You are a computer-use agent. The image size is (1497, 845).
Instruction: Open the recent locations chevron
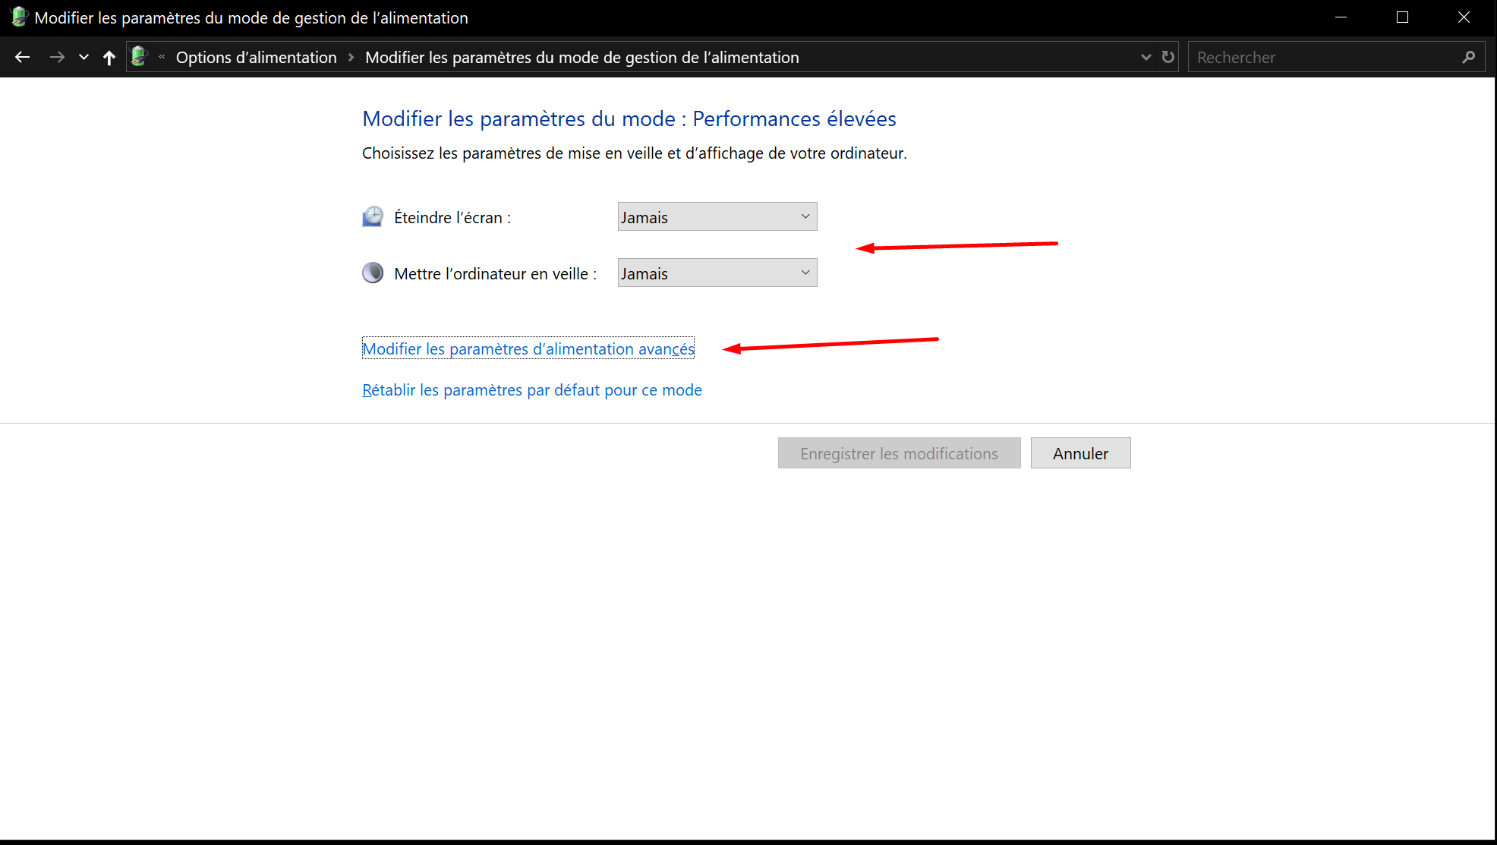[84, 57]
